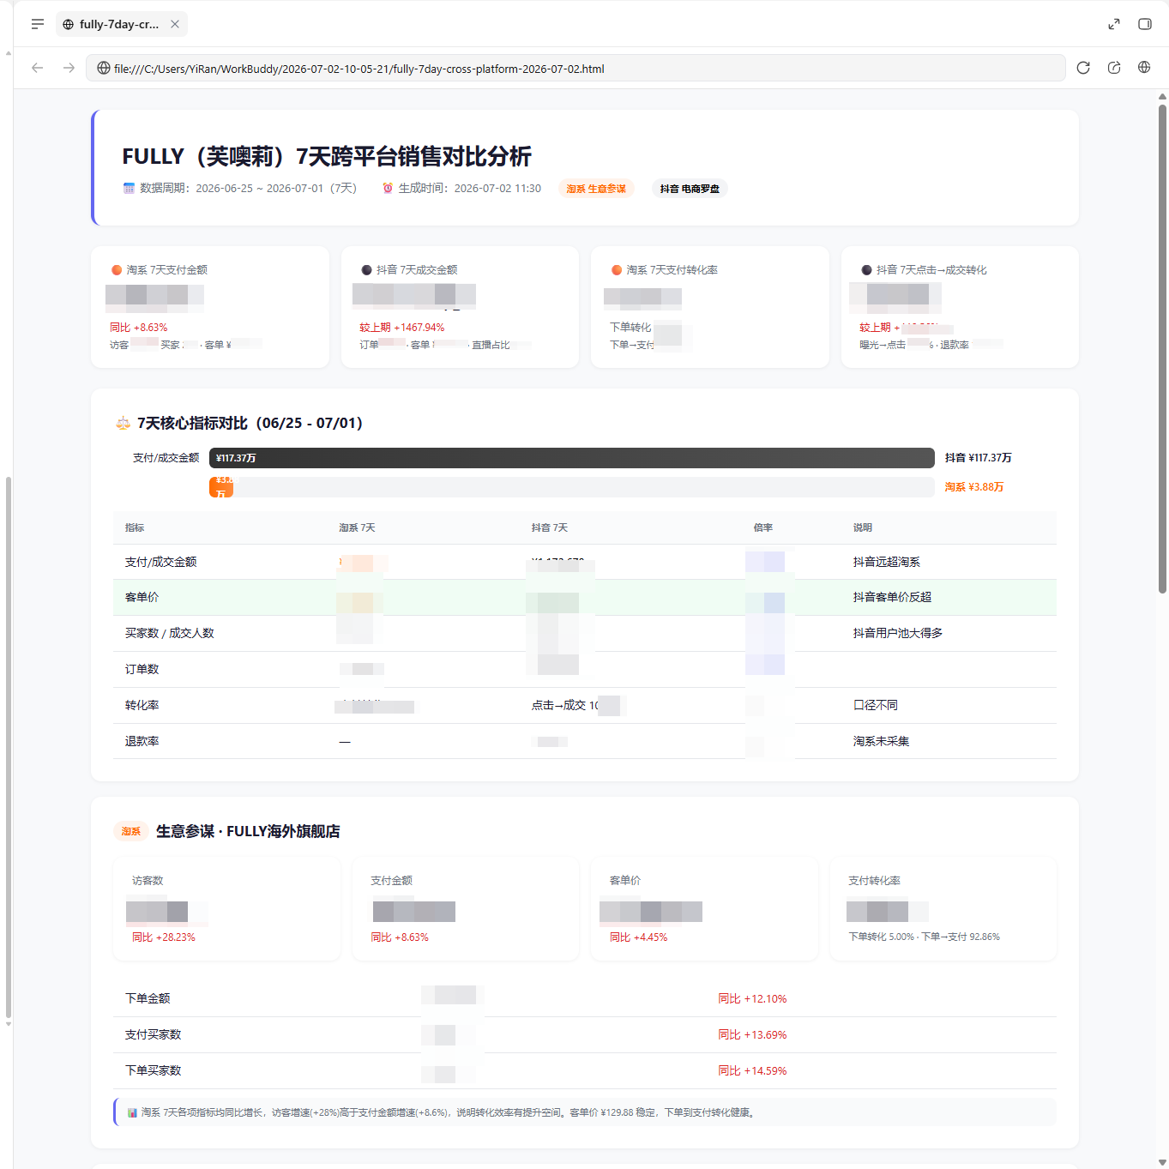Select the 买家数 / 成交人数 row label
Viewport: 1169px width, 1169px height.
tap(169, 633)
